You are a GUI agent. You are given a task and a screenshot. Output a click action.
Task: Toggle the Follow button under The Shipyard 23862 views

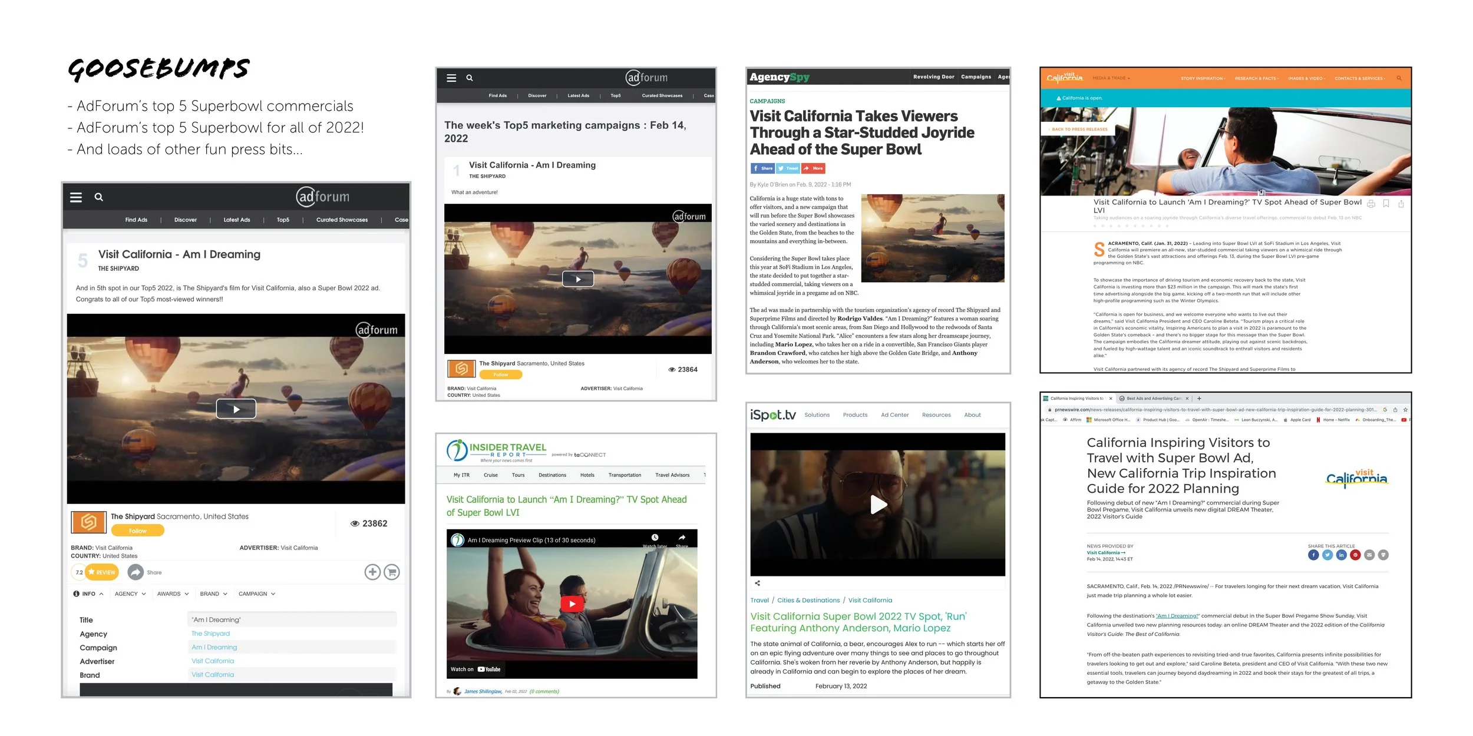point(138,531)
